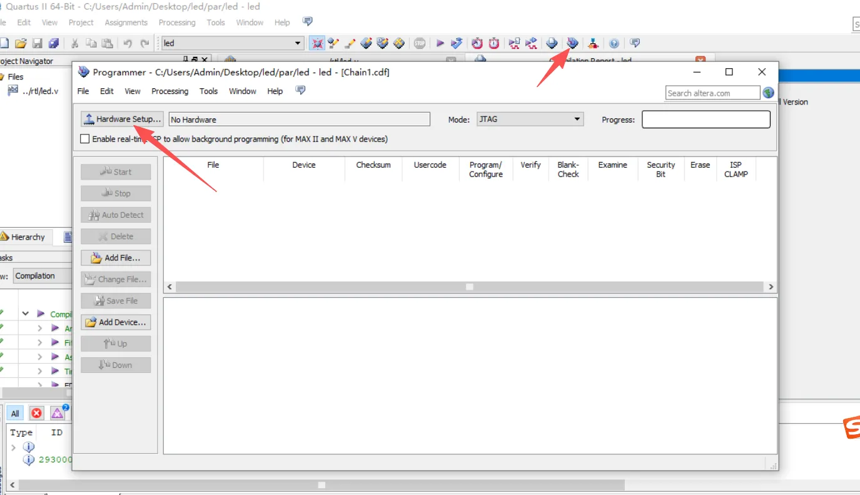The image size is (860, 495).
Task: Click the Open folder icon in main toolbar
Action: click(x=21, y=43)
